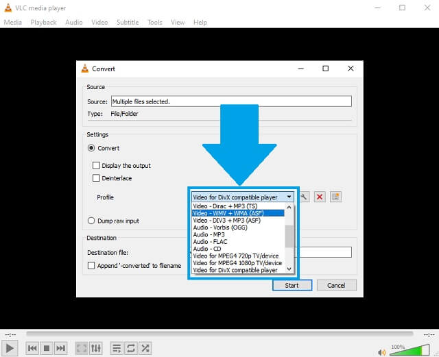Click the VLC cone icon in Convert title bar
Image resolution: width=439 pixels, height=357 pixels.
(x=85, y=69)
